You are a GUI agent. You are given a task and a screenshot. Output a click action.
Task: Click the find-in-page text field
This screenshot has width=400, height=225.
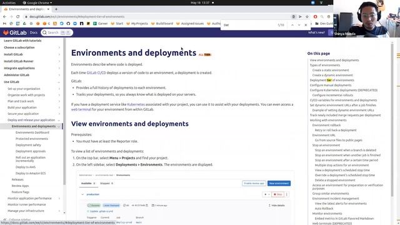coord(249,25)
